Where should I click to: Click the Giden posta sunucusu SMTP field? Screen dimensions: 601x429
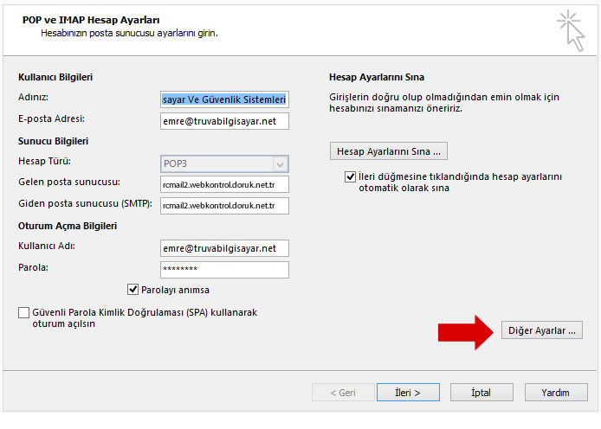pyautogui.click(x=224, y=206)
